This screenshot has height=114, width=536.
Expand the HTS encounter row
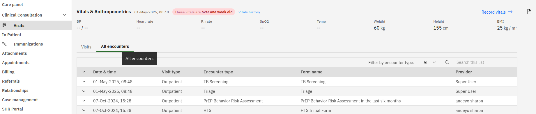[84, 111]
